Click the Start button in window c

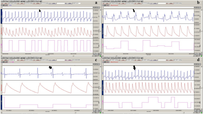click(95, 112)
